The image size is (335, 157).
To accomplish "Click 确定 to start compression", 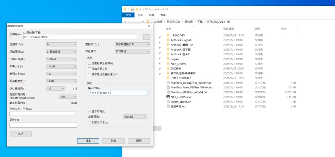I will tap(88, 141).
